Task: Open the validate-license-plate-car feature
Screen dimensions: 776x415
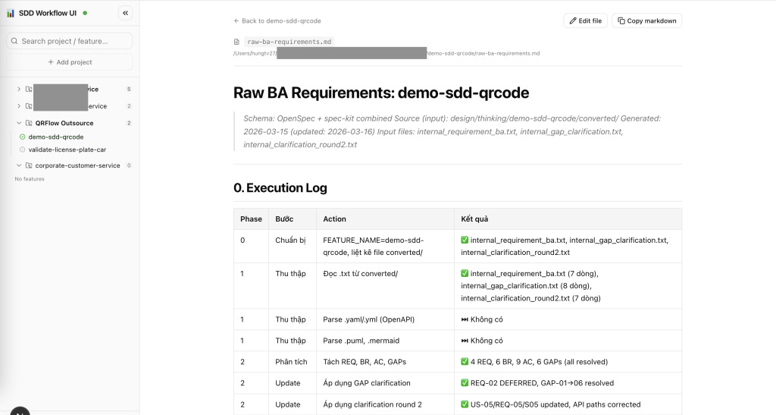Action: [67, 149]
